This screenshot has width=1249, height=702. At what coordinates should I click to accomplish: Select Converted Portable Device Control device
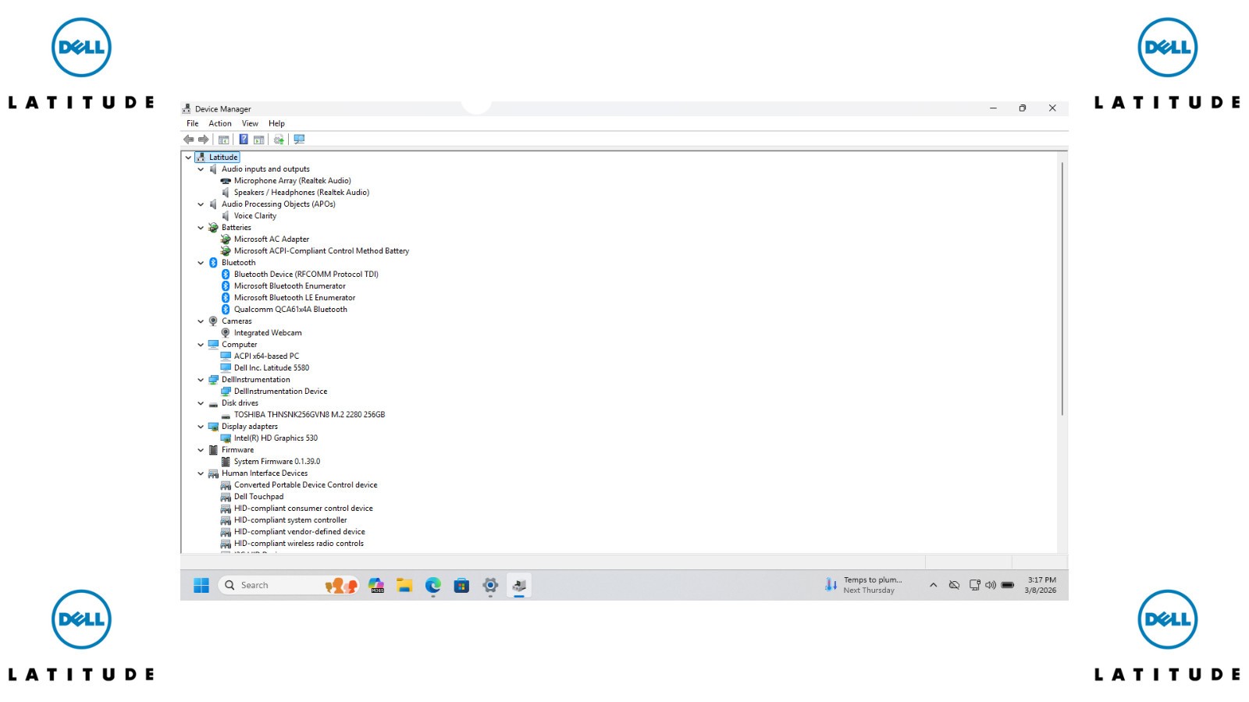coord(305,485)
